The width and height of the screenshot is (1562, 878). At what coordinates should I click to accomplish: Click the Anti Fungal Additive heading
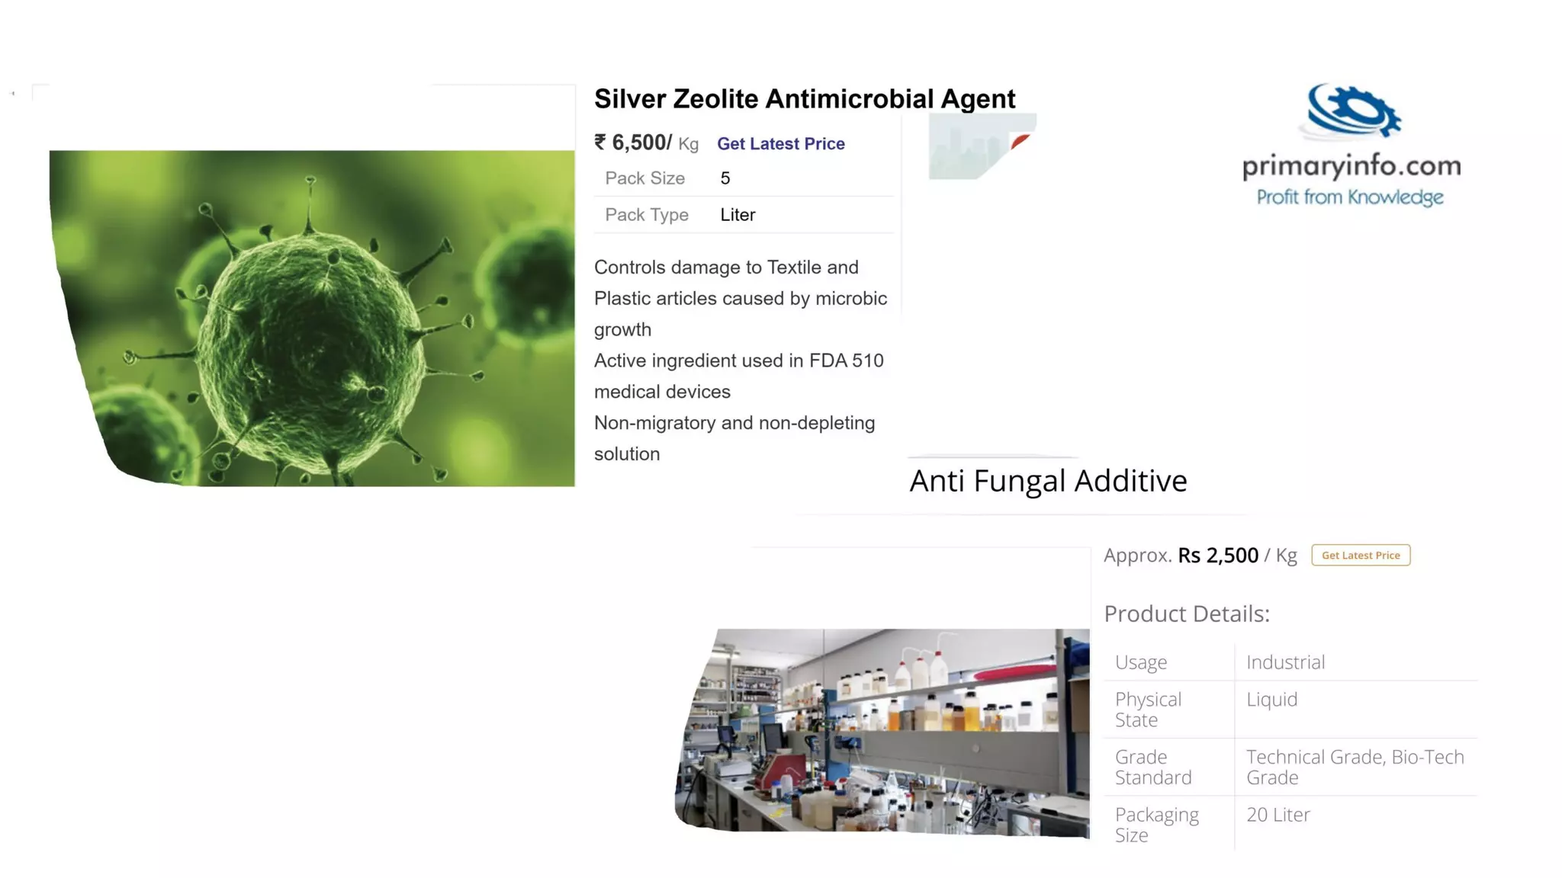1048,481
